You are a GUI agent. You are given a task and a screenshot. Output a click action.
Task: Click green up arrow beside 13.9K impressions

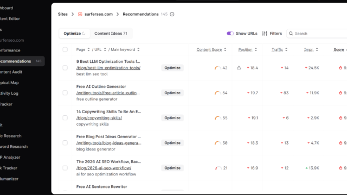[306, 168]
